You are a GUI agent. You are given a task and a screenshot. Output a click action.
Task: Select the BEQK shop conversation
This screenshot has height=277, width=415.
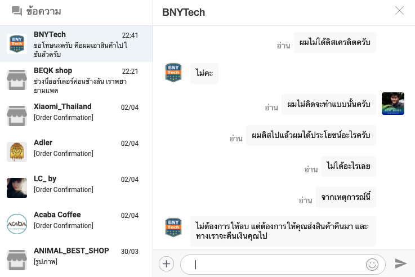click(79, 79)
